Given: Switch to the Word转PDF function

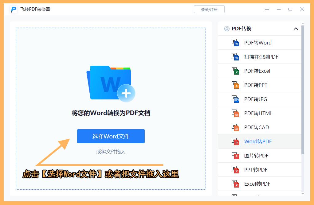Looking at the screenshot, I should tap(257, 141).
